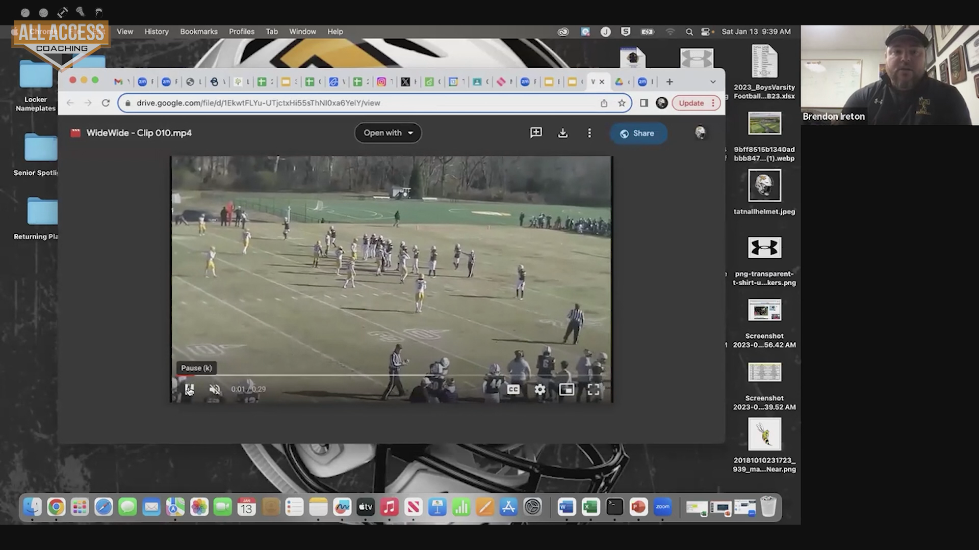Toggle the Chrome side panel icon
Screen dimensions: 979x550
coord(644,103)
